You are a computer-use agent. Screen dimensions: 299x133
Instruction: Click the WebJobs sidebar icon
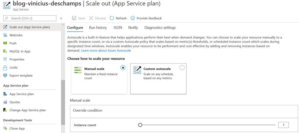[x=5, y=35]
